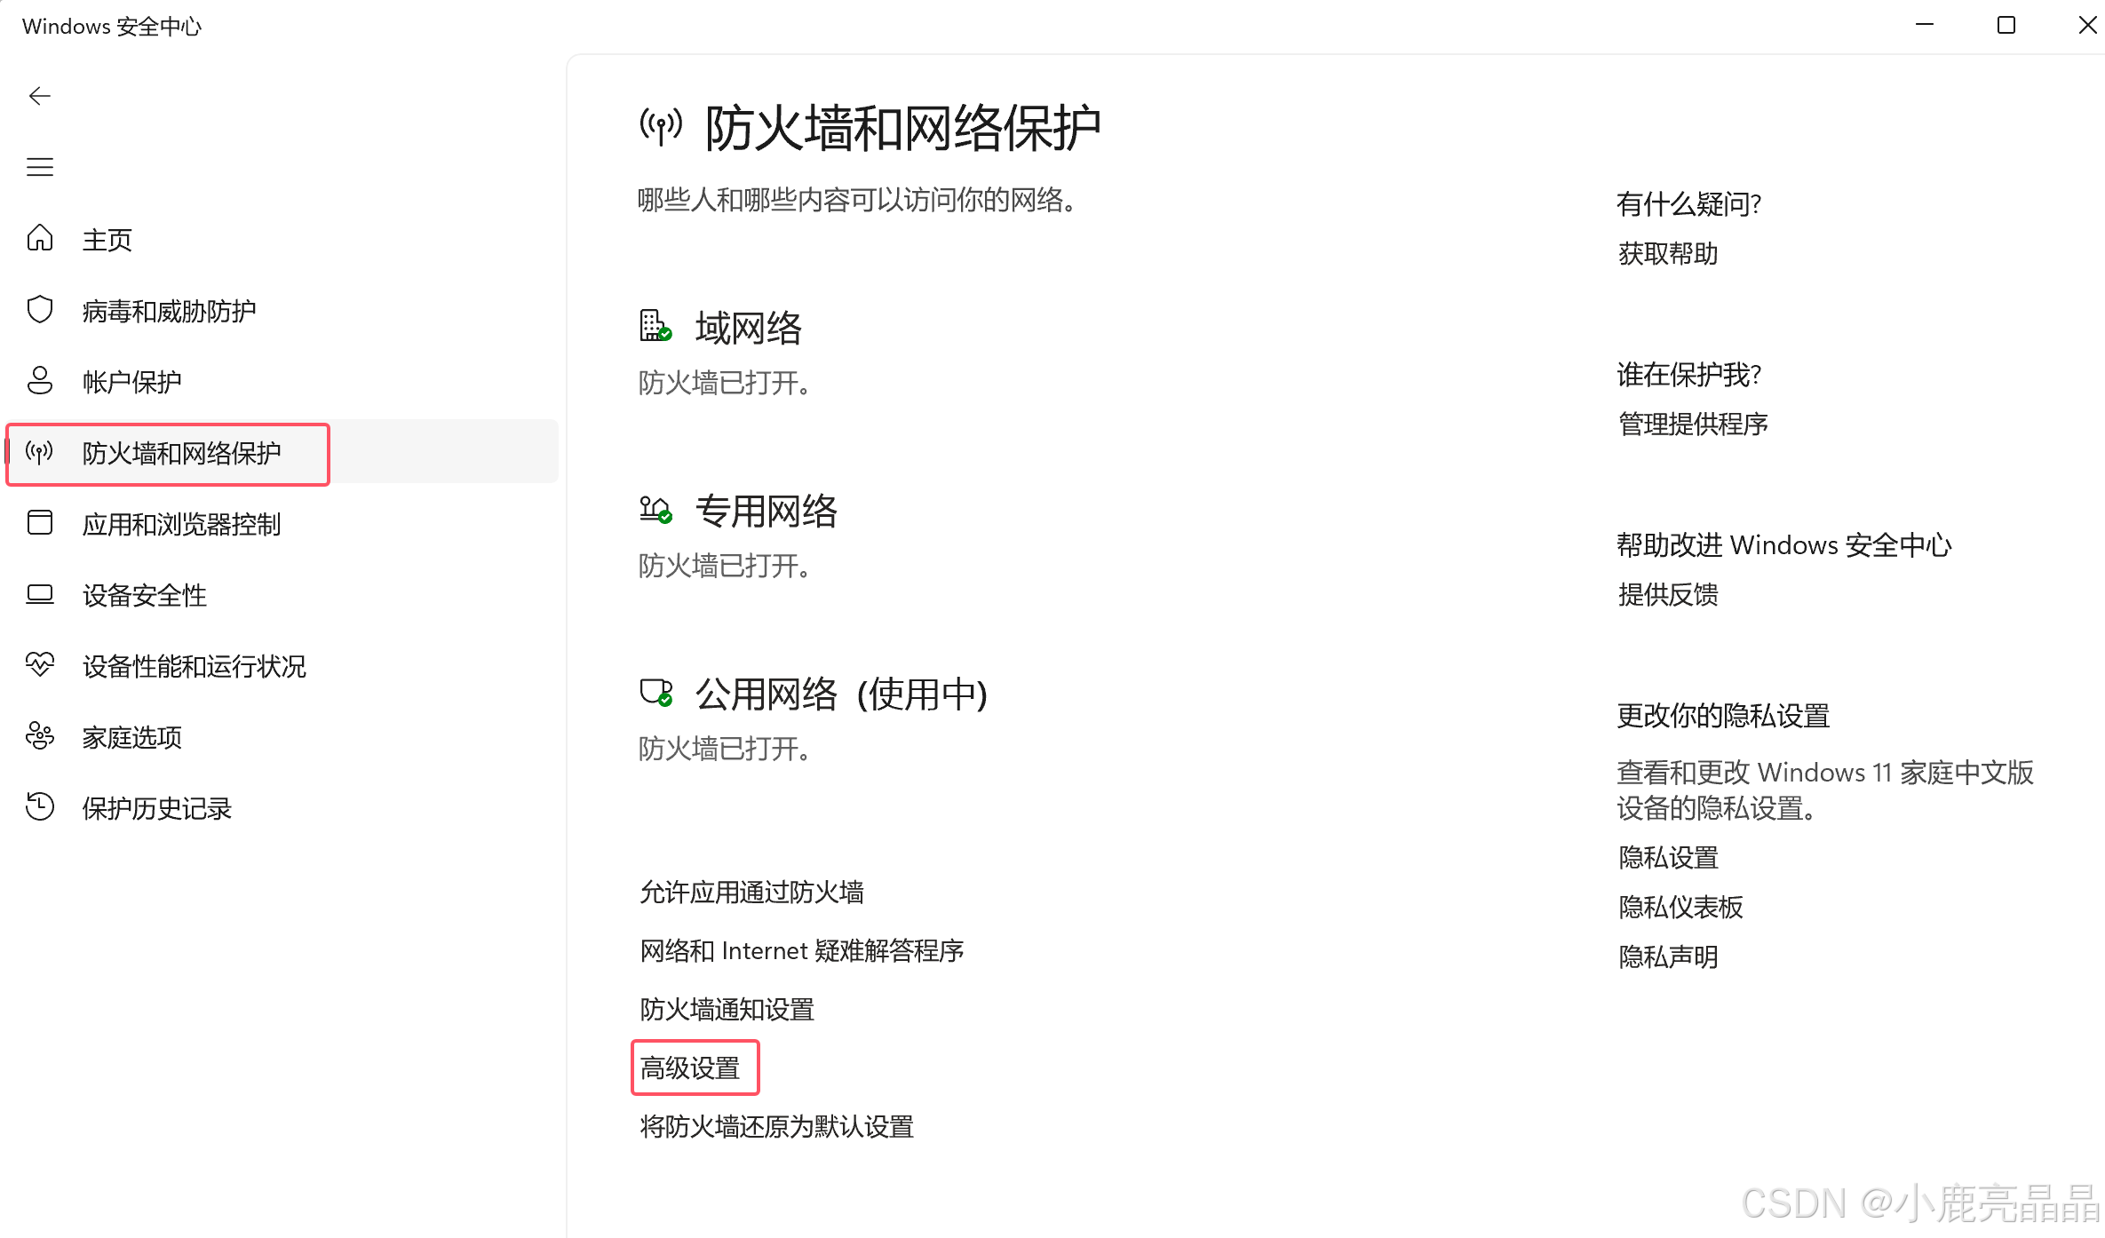This screenshot has width=2105, height=1238.
Task: Click the browser window icon for 应用和浏览器控制
Action: (40, 523)
